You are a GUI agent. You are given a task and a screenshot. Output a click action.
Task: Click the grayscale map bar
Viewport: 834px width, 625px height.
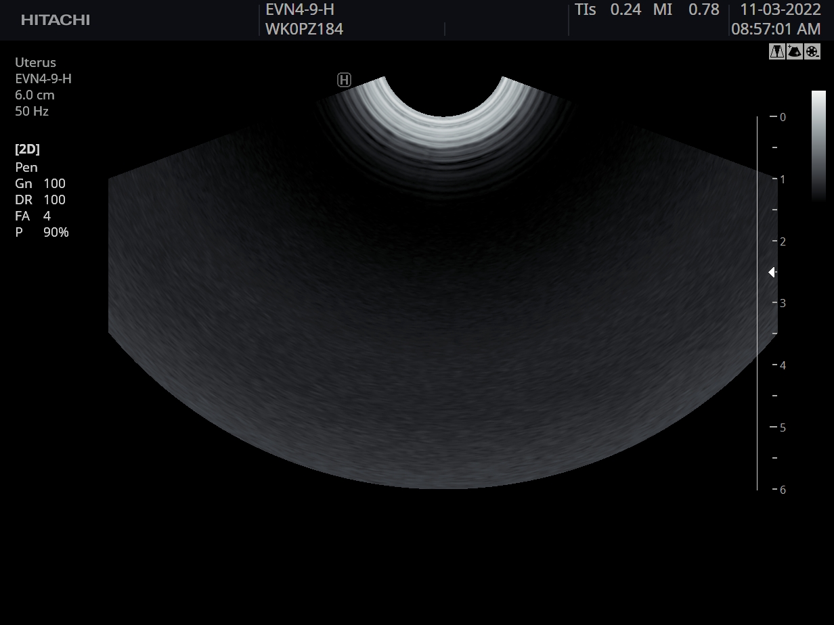(818, 145)
